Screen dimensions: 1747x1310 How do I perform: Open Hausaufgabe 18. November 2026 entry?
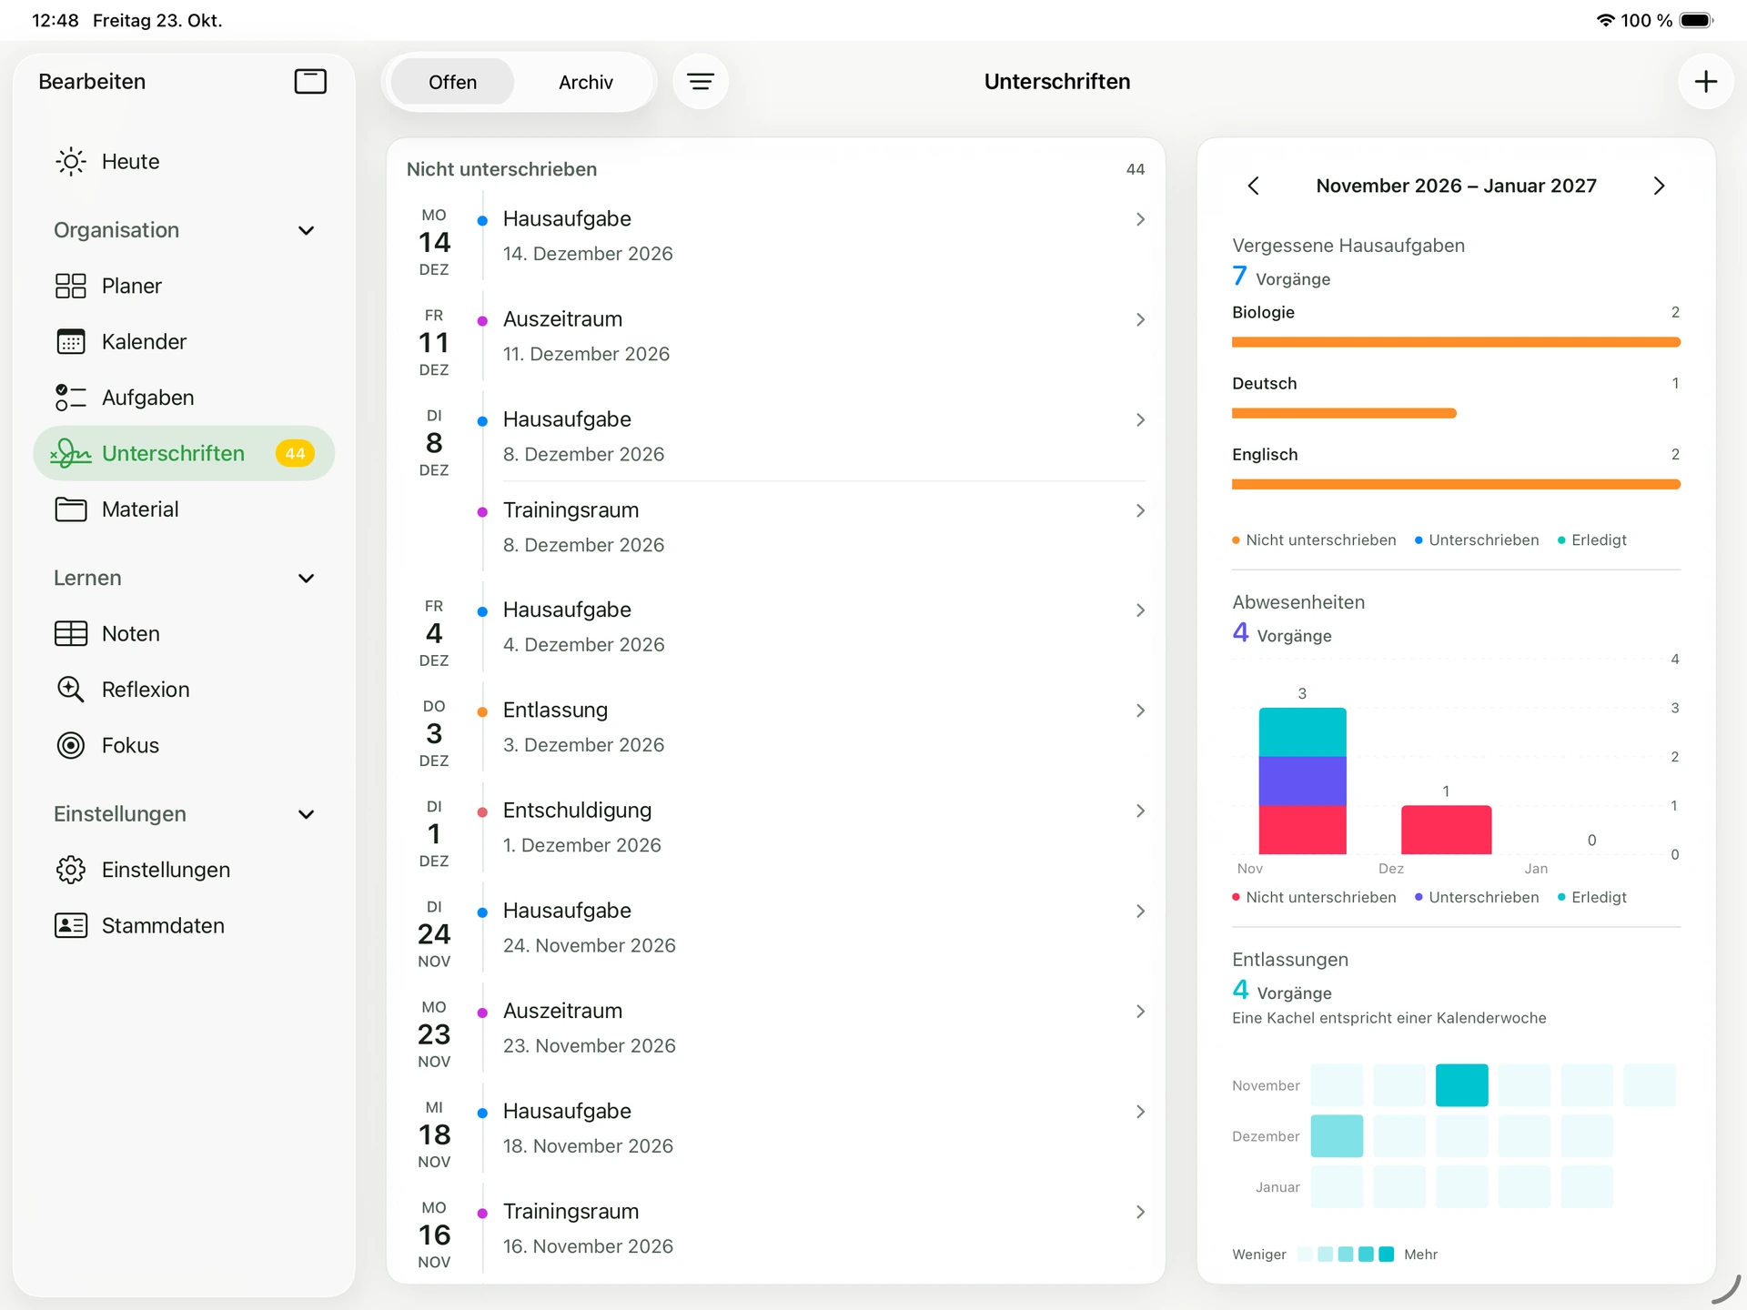(776, 1129)
